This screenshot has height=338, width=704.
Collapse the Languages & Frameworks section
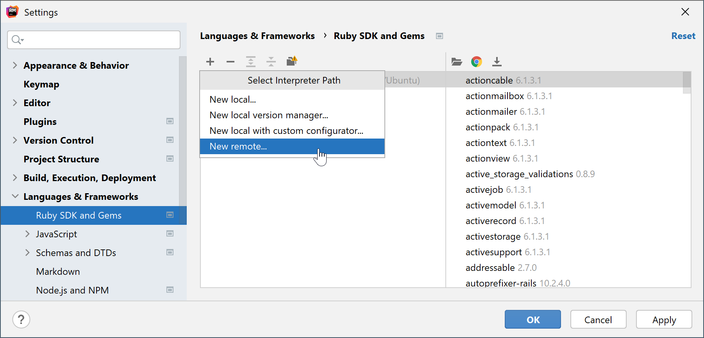coord(15,196)
